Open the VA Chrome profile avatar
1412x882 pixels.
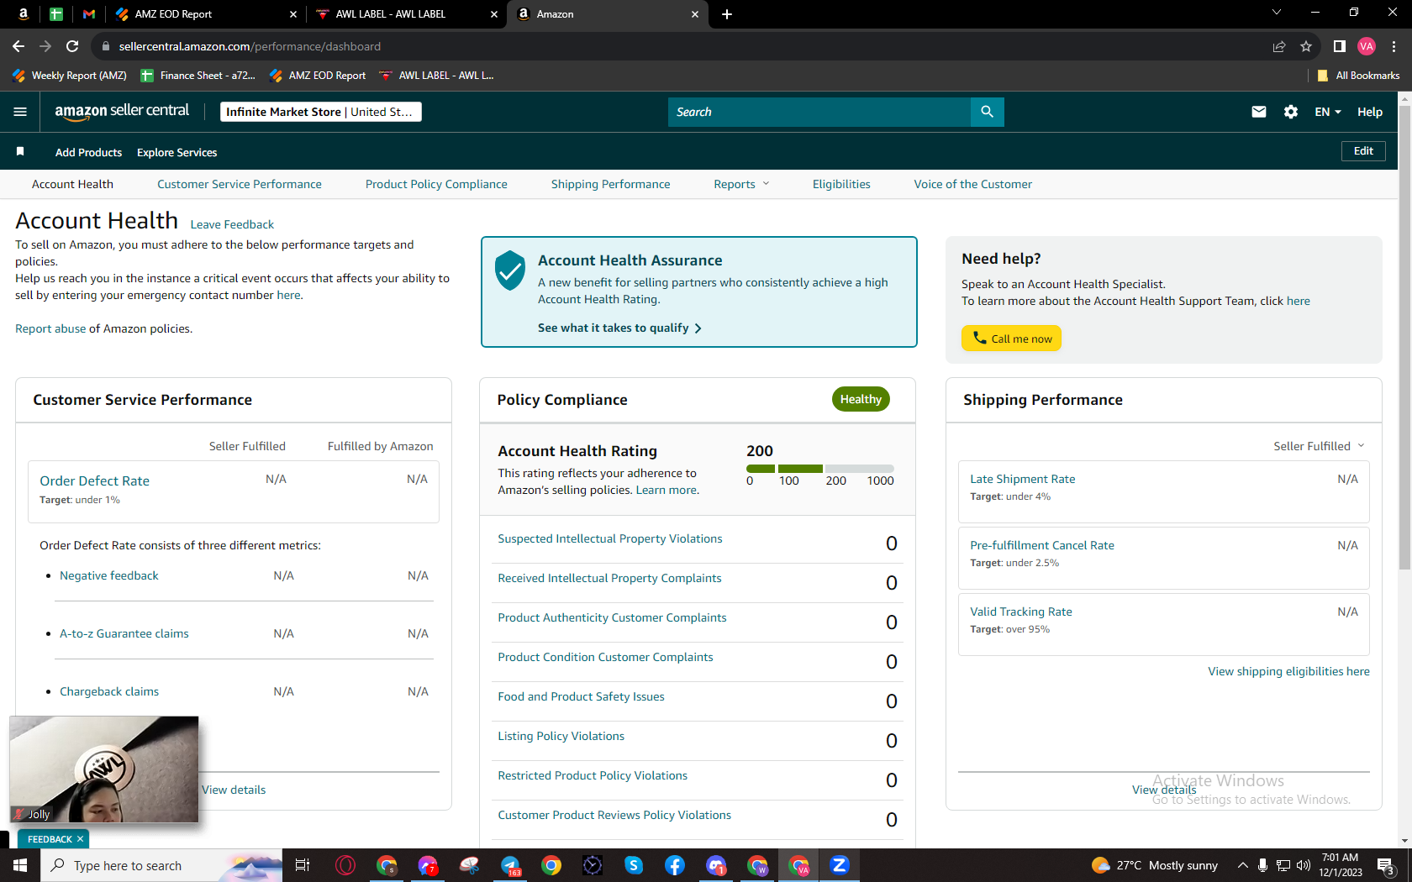pyautogui.click(x=1367, y=46)
